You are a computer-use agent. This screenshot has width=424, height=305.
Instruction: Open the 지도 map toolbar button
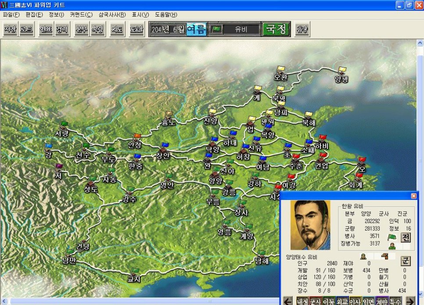(x=117, y=29)
